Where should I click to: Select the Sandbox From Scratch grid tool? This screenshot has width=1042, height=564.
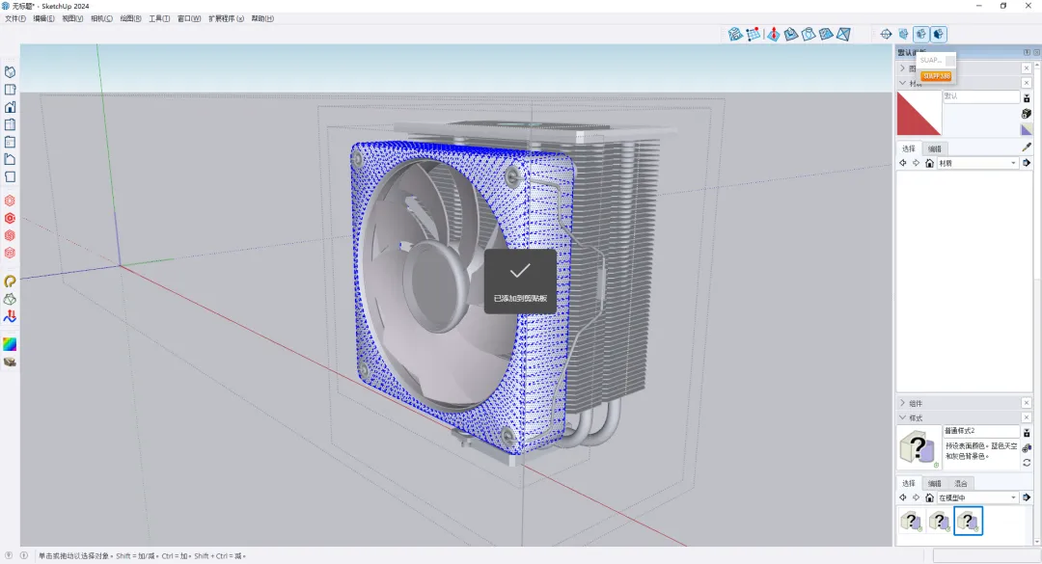753,35
